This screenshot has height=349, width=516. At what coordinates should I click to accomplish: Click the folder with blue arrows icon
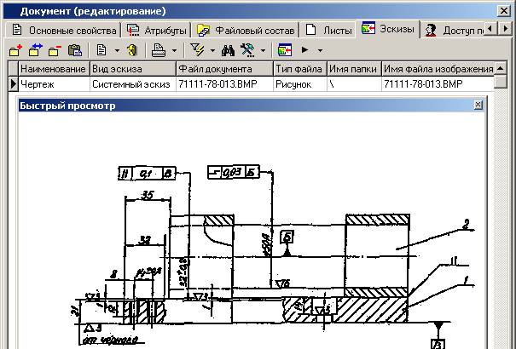click(x=36, y=50)
